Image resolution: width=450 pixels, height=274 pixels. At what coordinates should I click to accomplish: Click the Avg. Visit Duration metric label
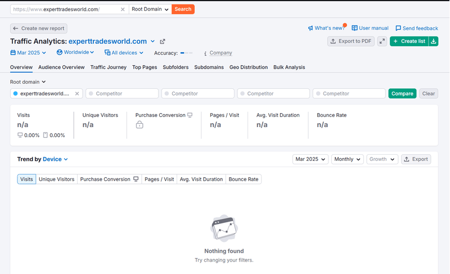tap(278, 115)
